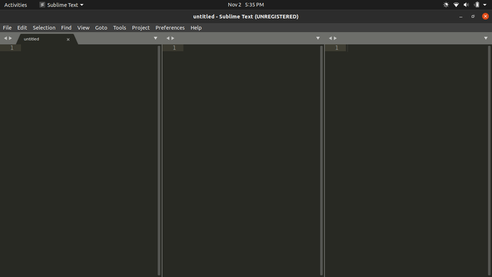Minimize the Sublime Text window
The image size is (492, 277).
pos(461,16)
